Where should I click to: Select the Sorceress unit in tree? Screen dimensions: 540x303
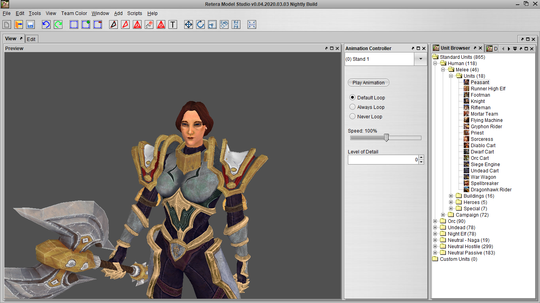pos(482,139)
